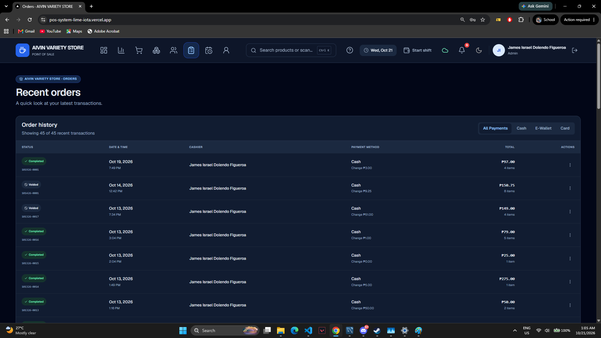Open actions menu for order 101326-0017
Image resolution: width=601 pixels, height=338 pixels.
point(570,212)
